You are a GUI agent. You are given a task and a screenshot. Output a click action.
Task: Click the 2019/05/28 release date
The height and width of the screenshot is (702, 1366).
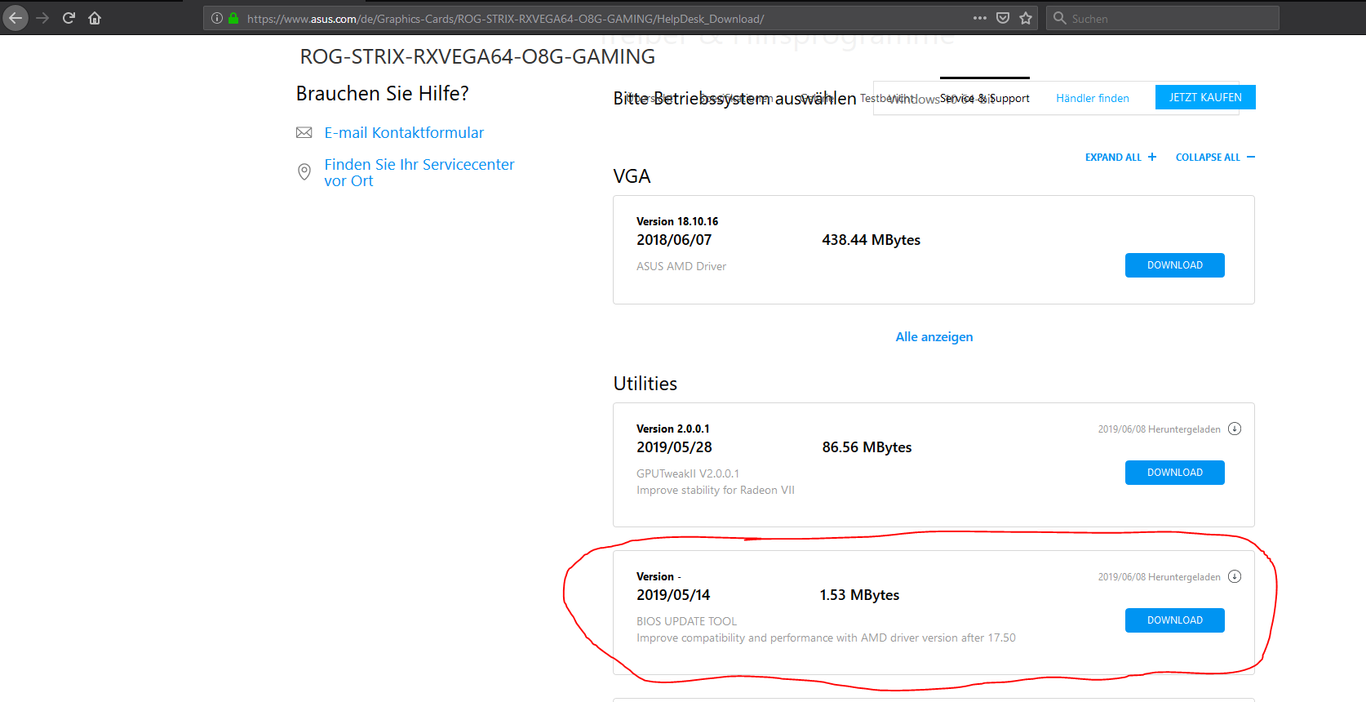674,447
